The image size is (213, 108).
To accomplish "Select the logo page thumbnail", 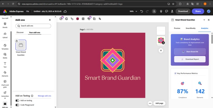I will (x=161, y=40).
